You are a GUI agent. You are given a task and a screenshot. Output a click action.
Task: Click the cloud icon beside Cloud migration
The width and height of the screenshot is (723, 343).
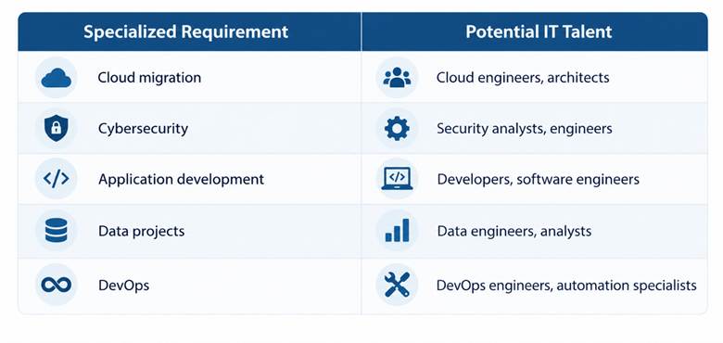56,78
